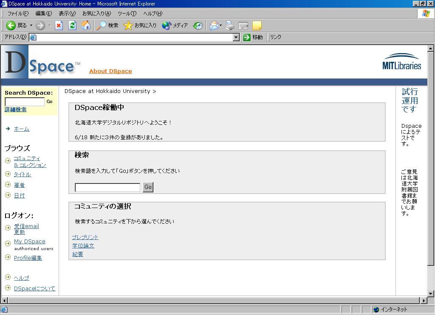The image size is (435, 315).
Task: Refresh the page with green arrows icon
Action: pyautogui.click(x=72, y=25)
